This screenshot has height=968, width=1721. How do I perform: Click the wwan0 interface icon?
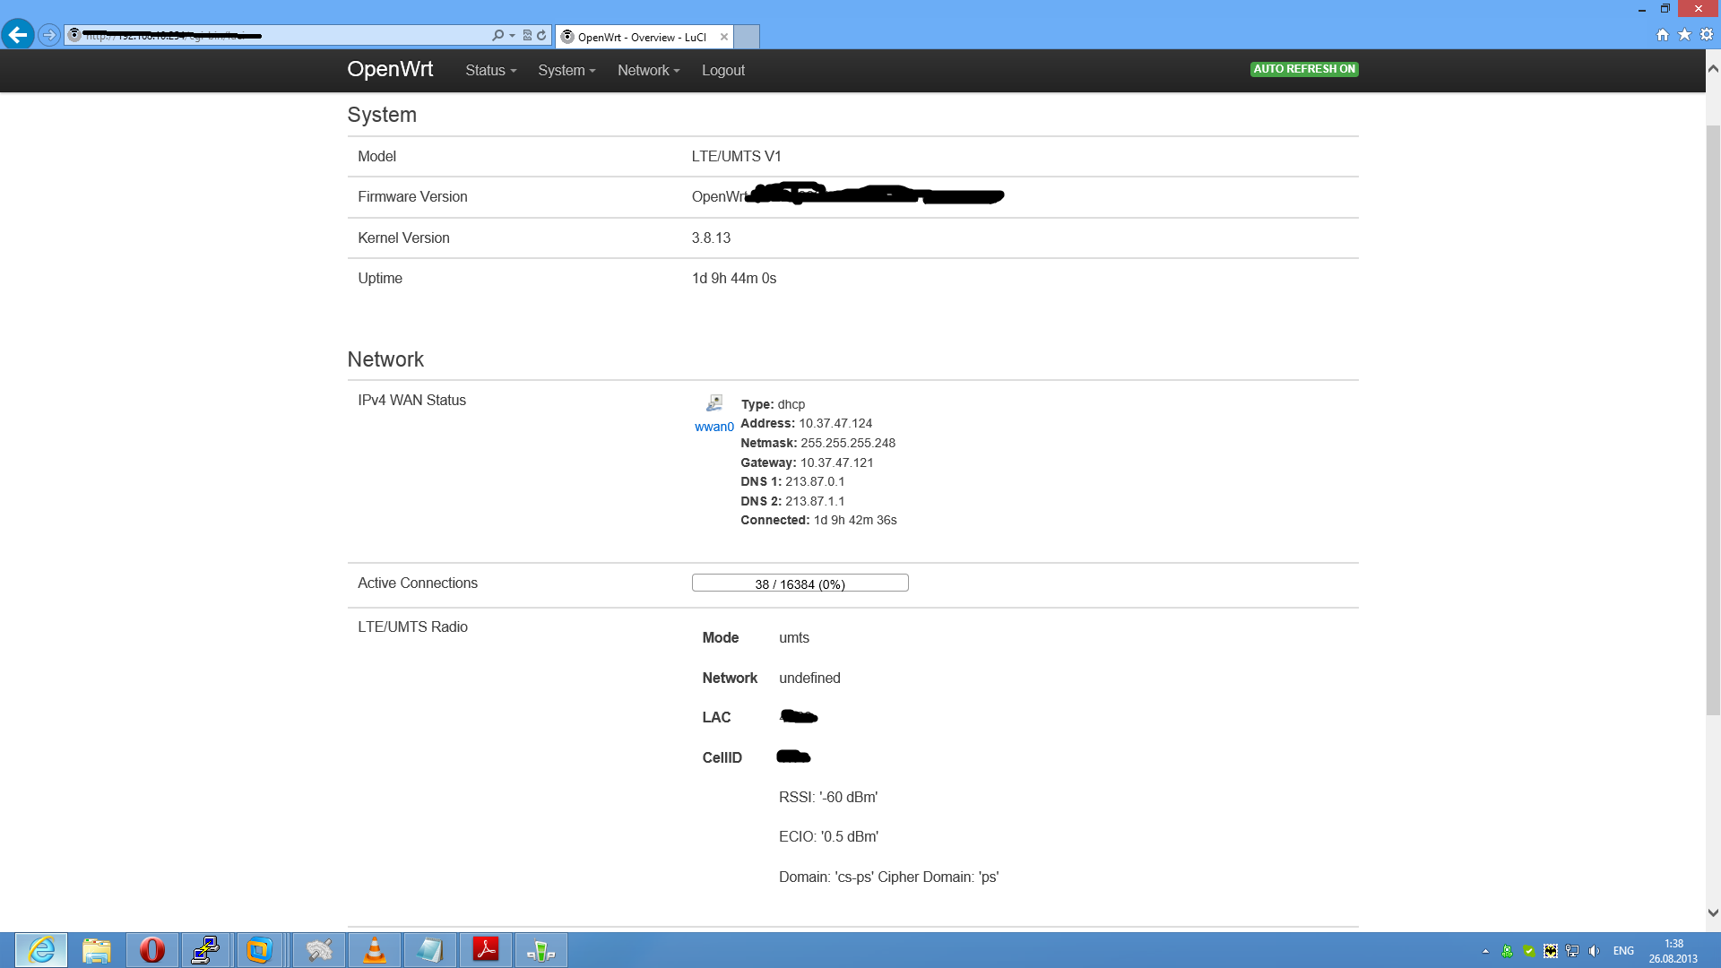click(x=714, y=403)
